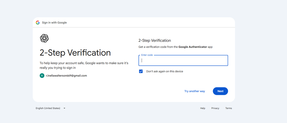Click the Google Authenticator instruction text
Screen dimensions: 287x123
tap(176, 47)
